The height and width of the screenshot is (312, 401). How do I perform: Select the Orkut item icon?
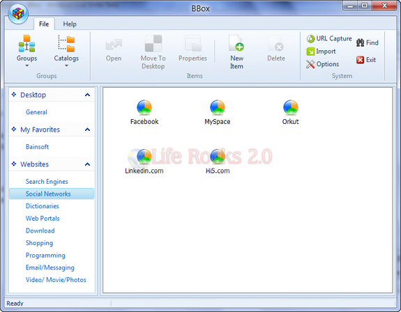click(x=291, y=107)
